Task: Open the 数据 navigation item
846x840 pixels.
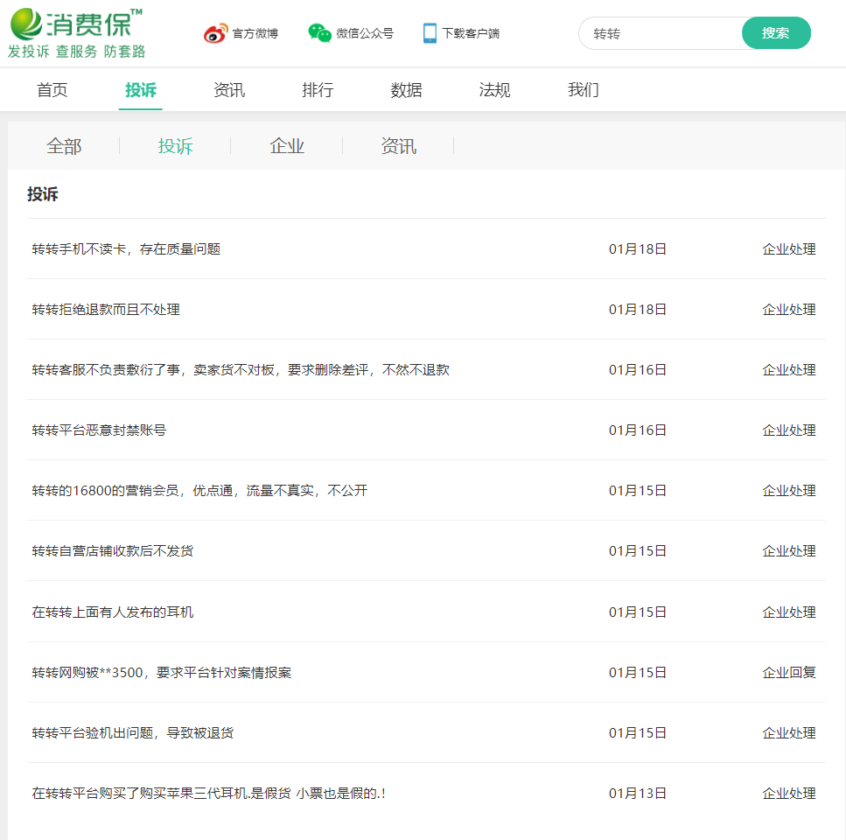Action: tap(406, 89)
